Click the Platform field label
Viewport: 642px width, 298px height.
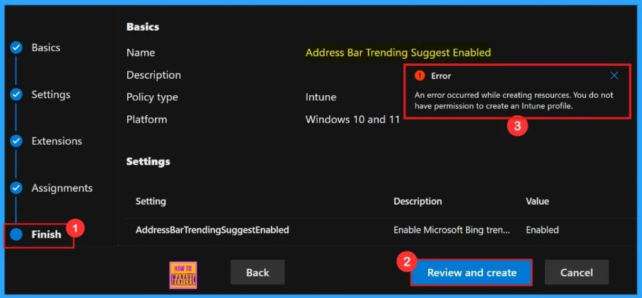pos(147,120)
